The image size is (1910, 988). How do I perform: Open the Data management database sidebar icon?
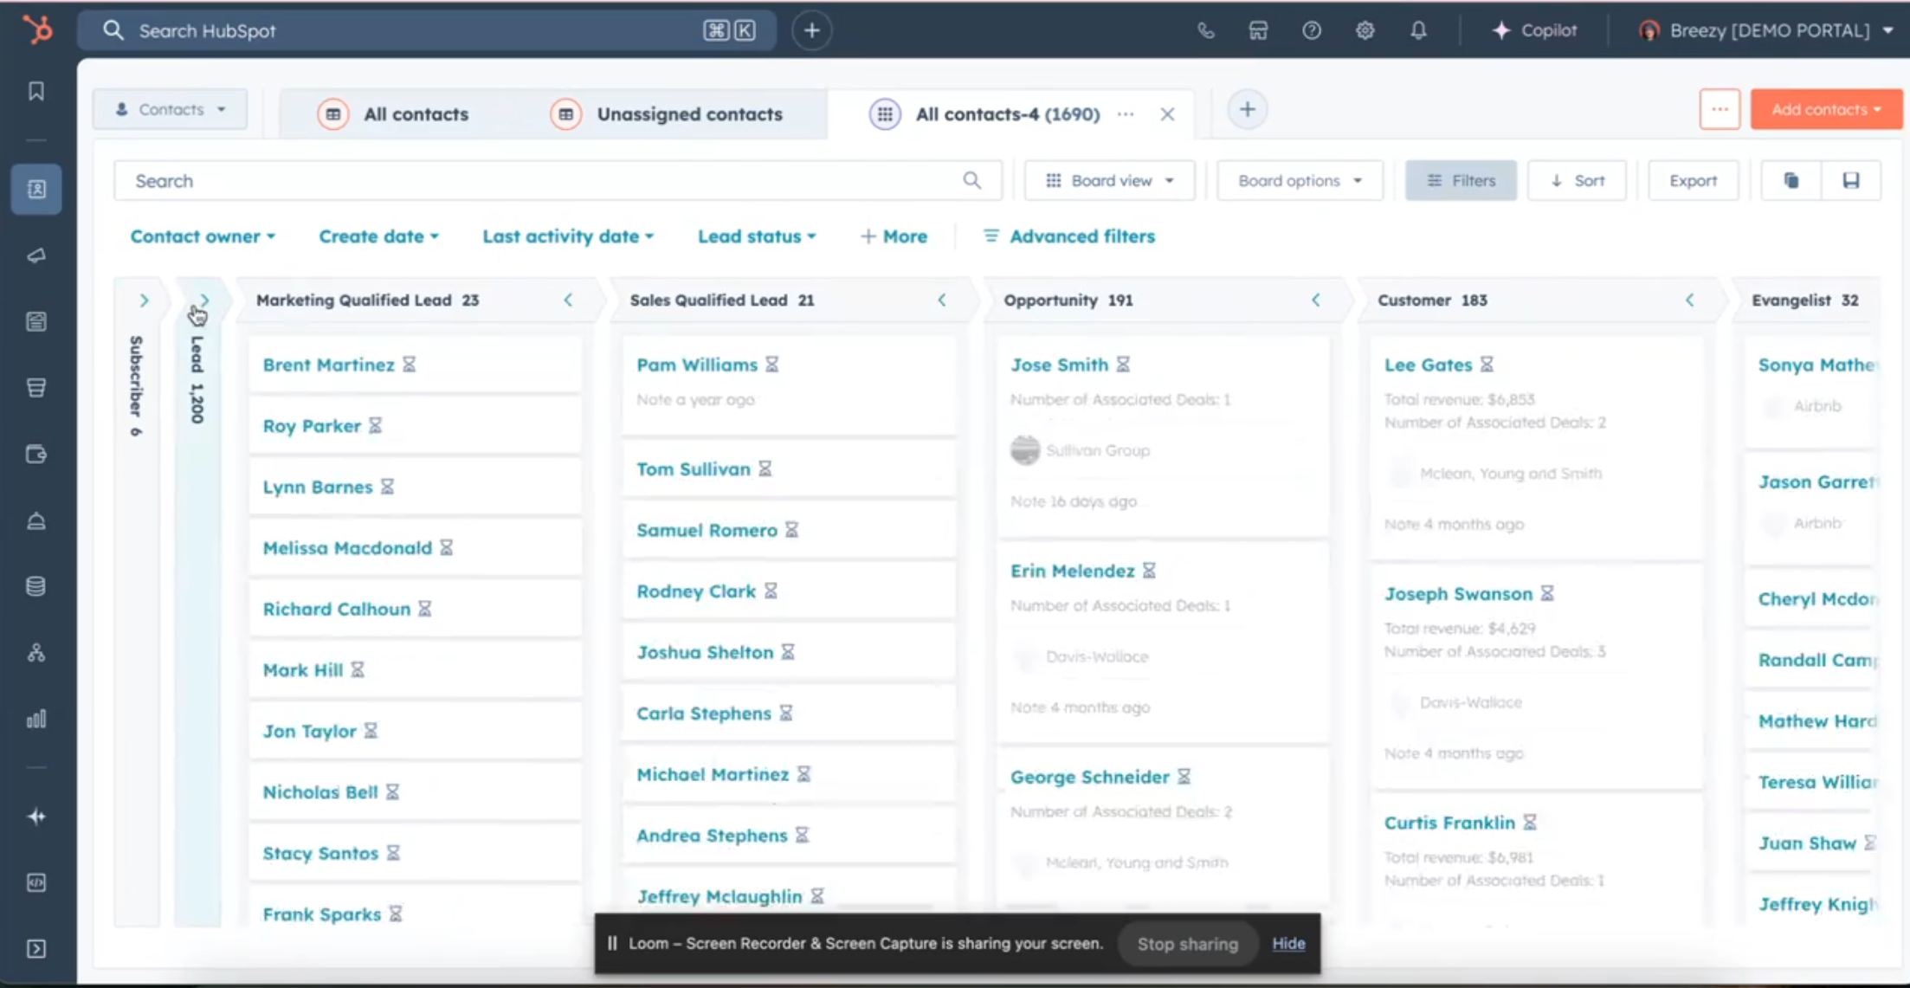tap(36, 586)
